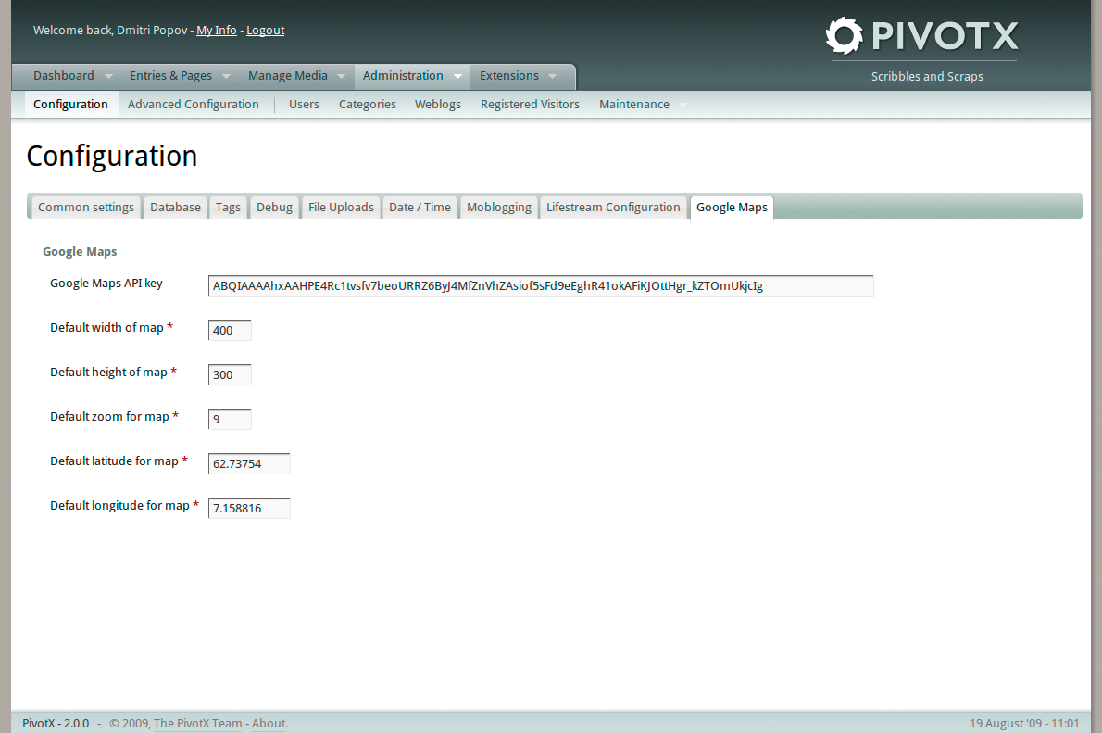
Task: Switch to the Common settings tab
Action: 86,207
